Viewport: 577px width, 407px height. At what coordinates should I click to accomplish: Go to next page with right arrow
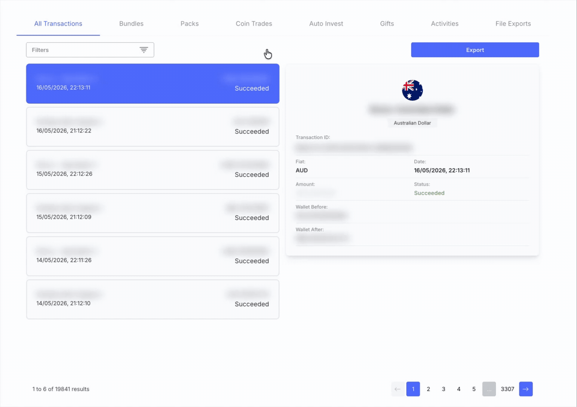tap(526, 389)
